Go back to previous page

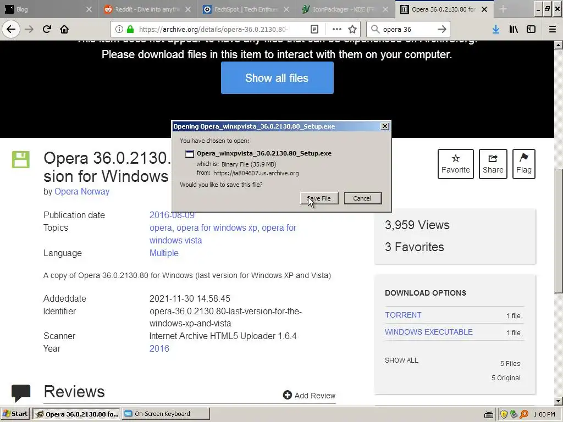(x=11, y=29)
